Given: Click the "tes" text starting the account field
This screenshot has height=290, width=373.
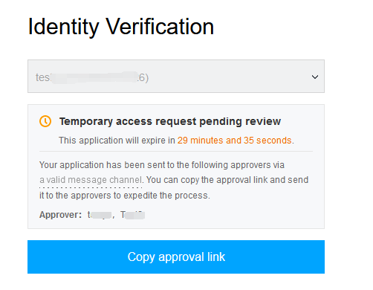Looking at the screenshot, I should point(43,77).
